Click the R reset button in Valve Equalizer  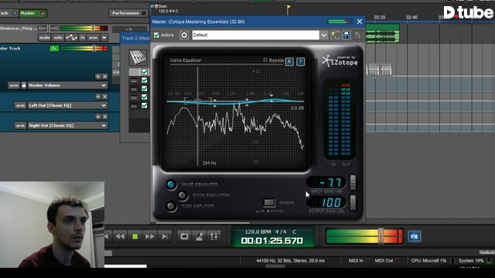pyautogui.click(x=289, y=62)
